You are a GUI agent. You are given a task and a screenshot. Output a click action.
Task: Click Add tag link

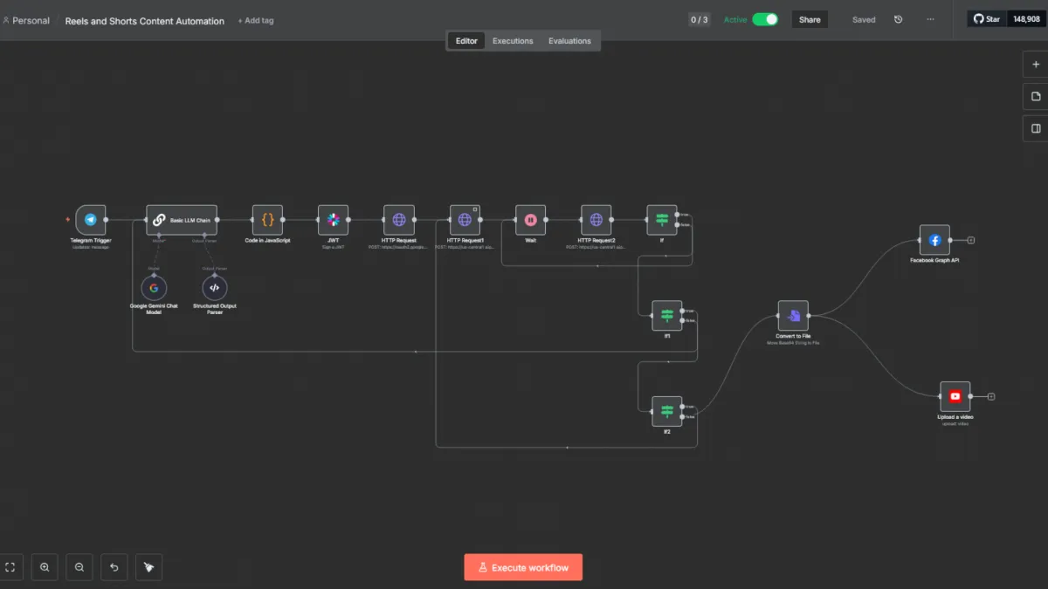pos(256,21)
